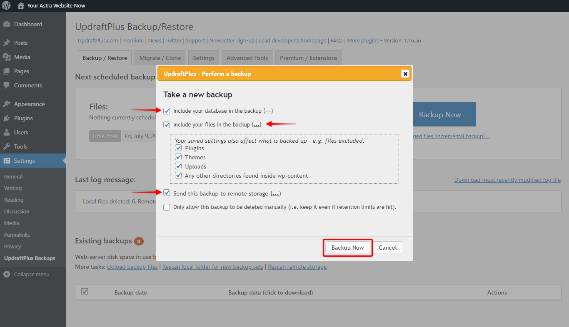Viewport: 569px width, 327px height.
Task: Click Download most recently modified log file
Action: point(507,180)
